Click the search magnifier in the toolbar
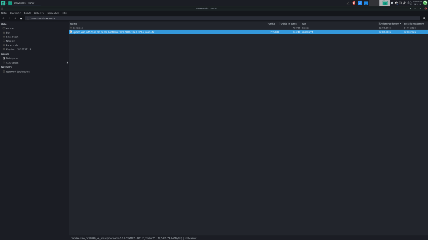This screenshot has height=240, width=428. (424, 18)
